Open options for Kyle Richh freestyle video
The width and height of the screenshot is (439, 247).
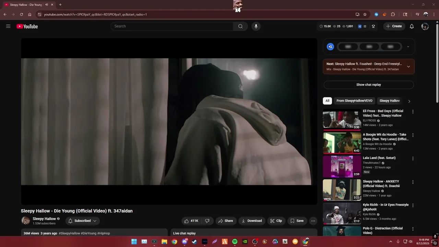413,205
